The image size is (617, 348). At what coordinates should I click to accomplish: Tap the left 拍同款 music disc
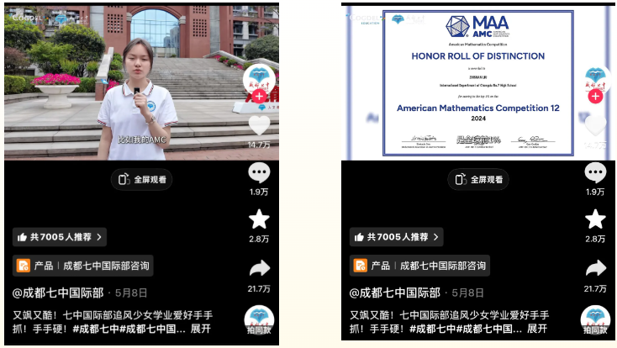coord(259,320)
